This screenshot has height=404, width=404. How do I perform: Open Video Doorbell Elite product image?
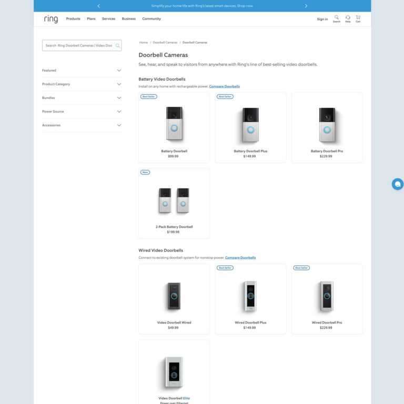[x=174, y=372]
